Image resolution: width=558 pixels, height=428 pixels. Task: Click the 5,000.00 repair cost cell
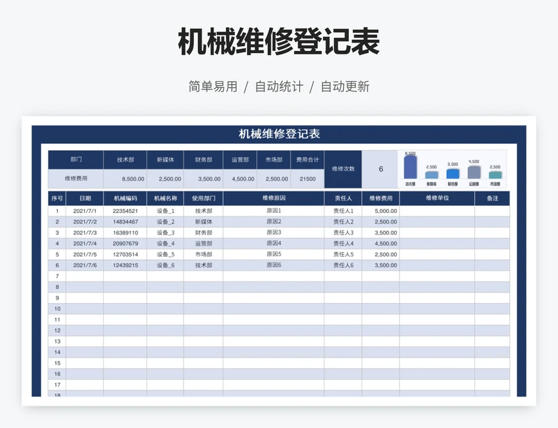tap(381, 211)
